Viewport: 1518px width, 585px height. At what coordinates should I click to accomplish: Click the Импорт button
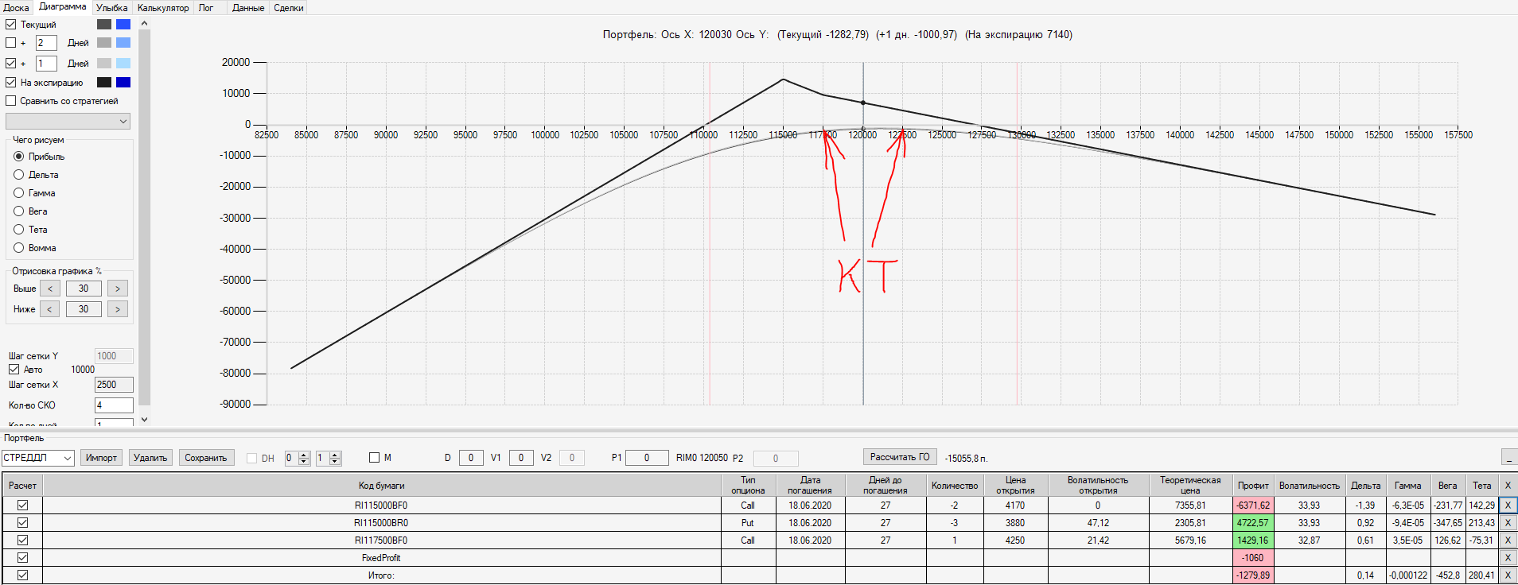pyautogui.click(x=101, y=458)
